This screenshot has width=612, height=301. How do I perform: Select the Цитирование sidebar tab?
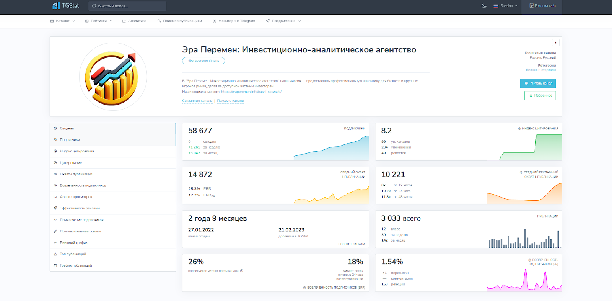(x=113, y=163)
